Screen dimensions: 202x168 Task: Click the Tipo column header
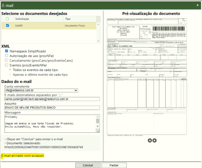coord(68,19)
